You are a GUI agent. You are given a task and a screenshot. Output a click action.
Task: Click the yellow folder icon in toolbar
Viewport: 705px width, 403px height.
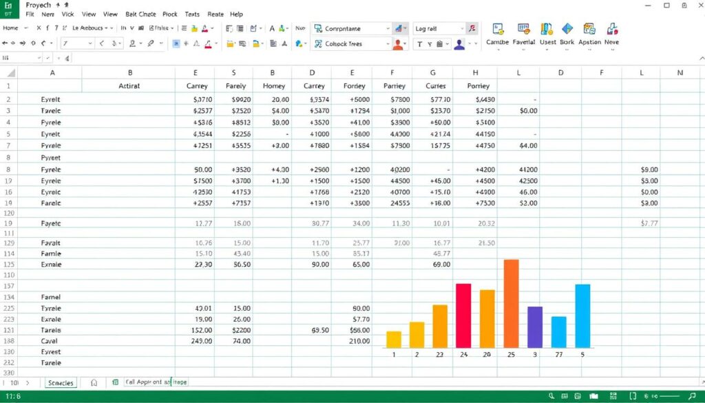click(x=231, y=43)
